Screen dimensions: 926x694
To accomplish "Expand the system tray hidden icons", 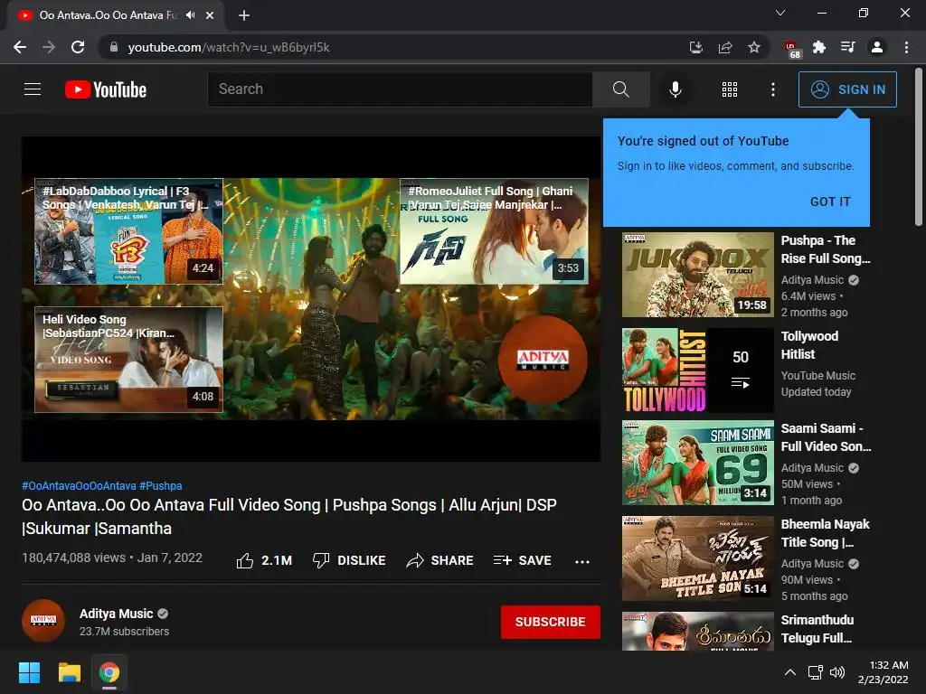I will point(790,672).
